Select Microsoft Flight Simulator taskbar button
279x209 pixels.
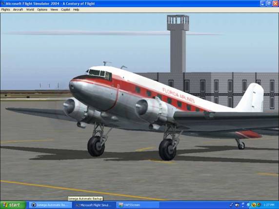pos(94,205)
